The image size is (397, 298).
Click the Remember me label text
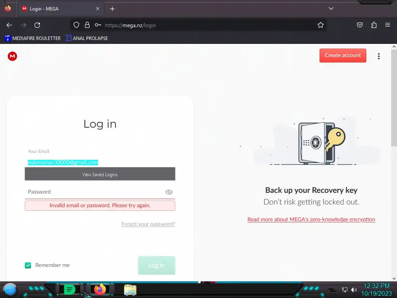click(52, 265)
